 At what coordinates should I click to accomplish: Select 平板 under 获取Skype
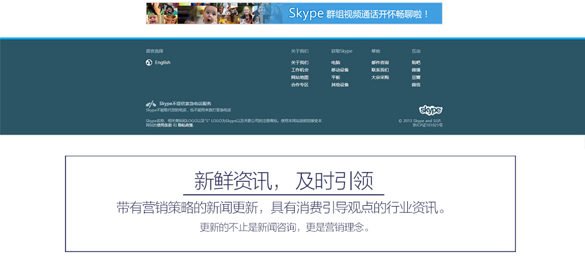coord(336,78)
